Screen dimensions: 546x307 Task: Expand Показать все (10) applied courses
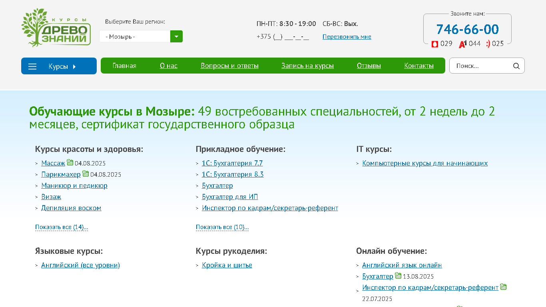pos(222,227)
